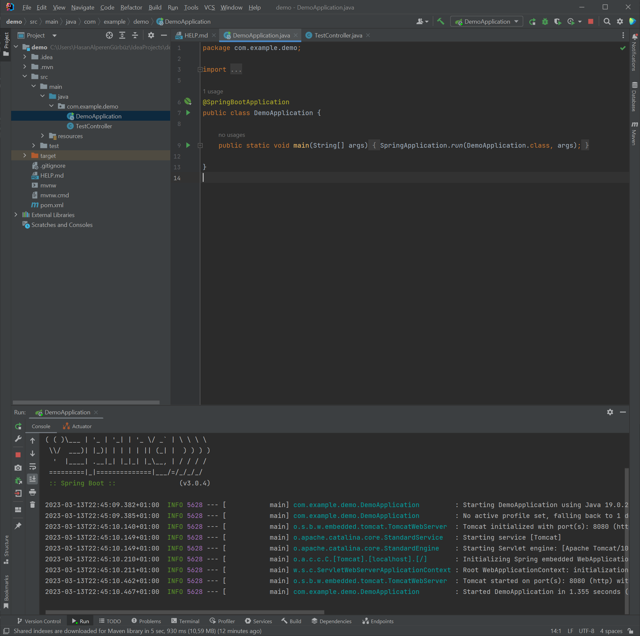
Task: Click the console horizontal scrollbar
Action: (185, 612)
